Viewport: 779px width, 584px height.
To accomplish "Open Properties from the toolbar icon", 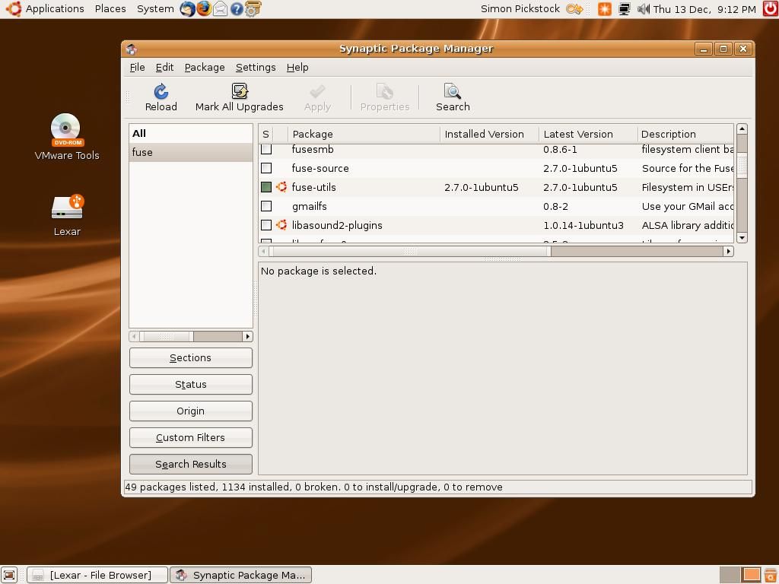I will pos(384,91).
